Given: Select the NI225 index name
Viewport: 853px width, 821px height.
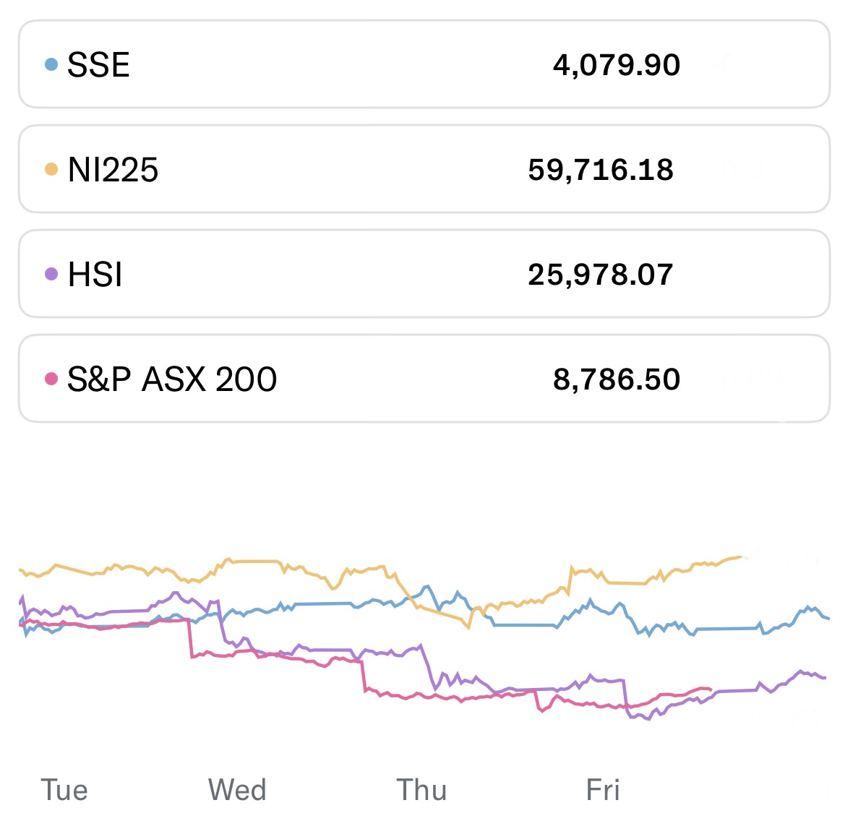Looking at the screenshot, I should pos(113,170).
